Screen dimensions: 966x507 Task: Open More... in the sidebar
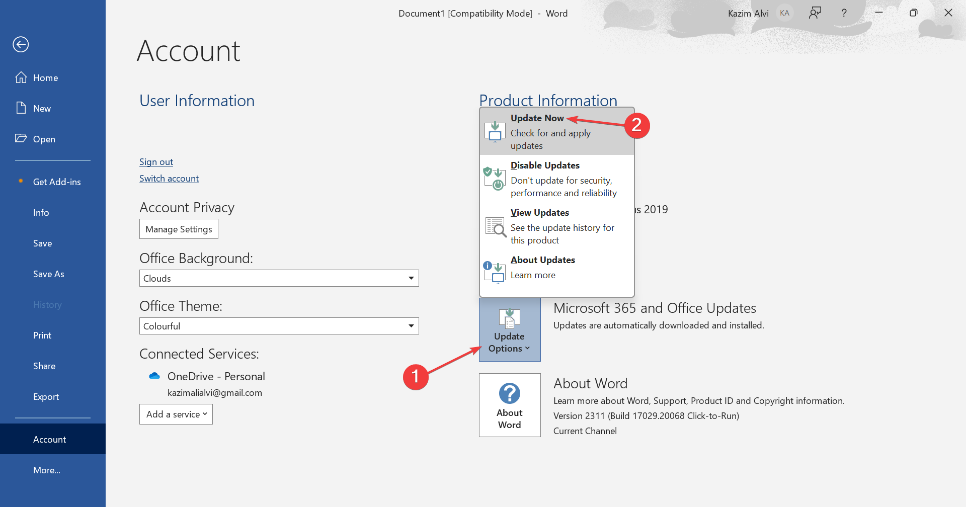click(53, 470)
